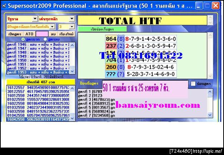This screenshot has width=224, height=155.
Task: Click the ATO button
Action: click(29, 34)
